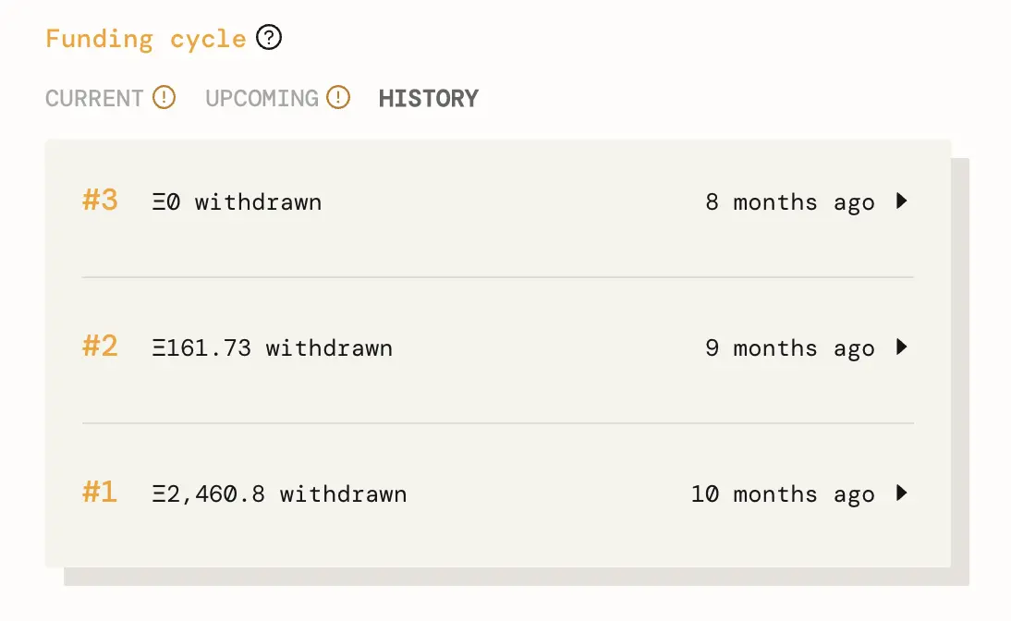This screenshot has height=621, width=1011.
Task: Click the question mark circle icon
Action: click(268, 37)
